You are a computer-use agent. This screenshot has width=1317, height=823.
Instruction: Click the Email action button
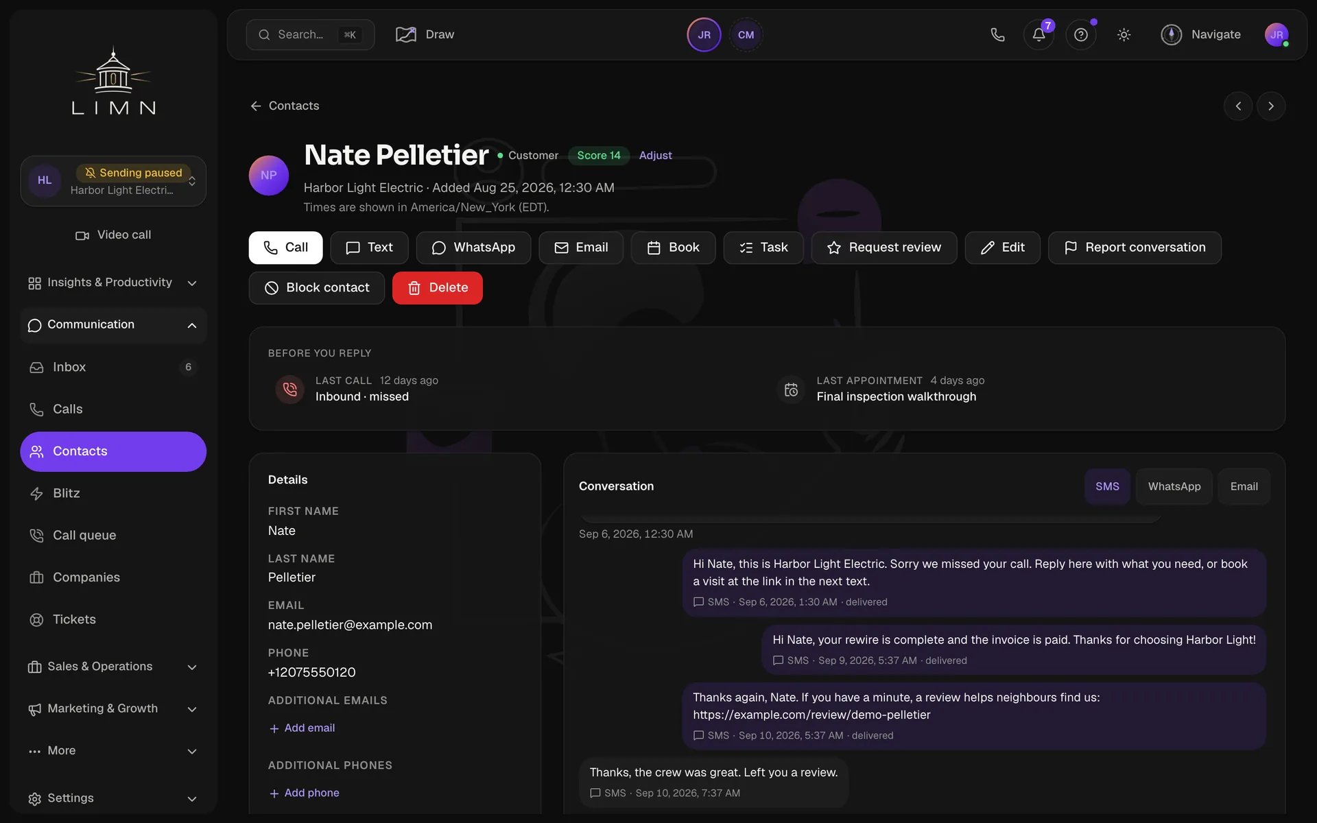pyautogui.click(x=581, y=248)
